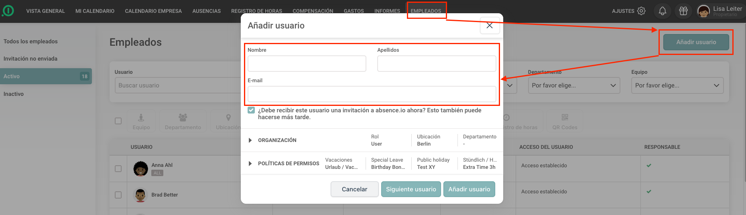Open the Departamento filter dropdown
This screenshot has height=215, width=746.
574,85
